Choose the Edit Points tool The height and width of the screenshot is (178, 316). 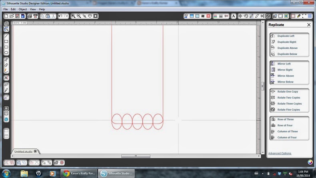click(6, 29)
